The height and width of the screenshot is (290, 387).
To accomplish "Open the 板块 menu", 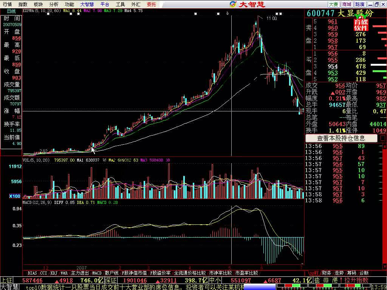I will point(38,4).
